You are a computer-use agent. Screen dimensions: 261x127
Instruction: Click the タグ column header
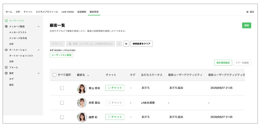point(133,75)
